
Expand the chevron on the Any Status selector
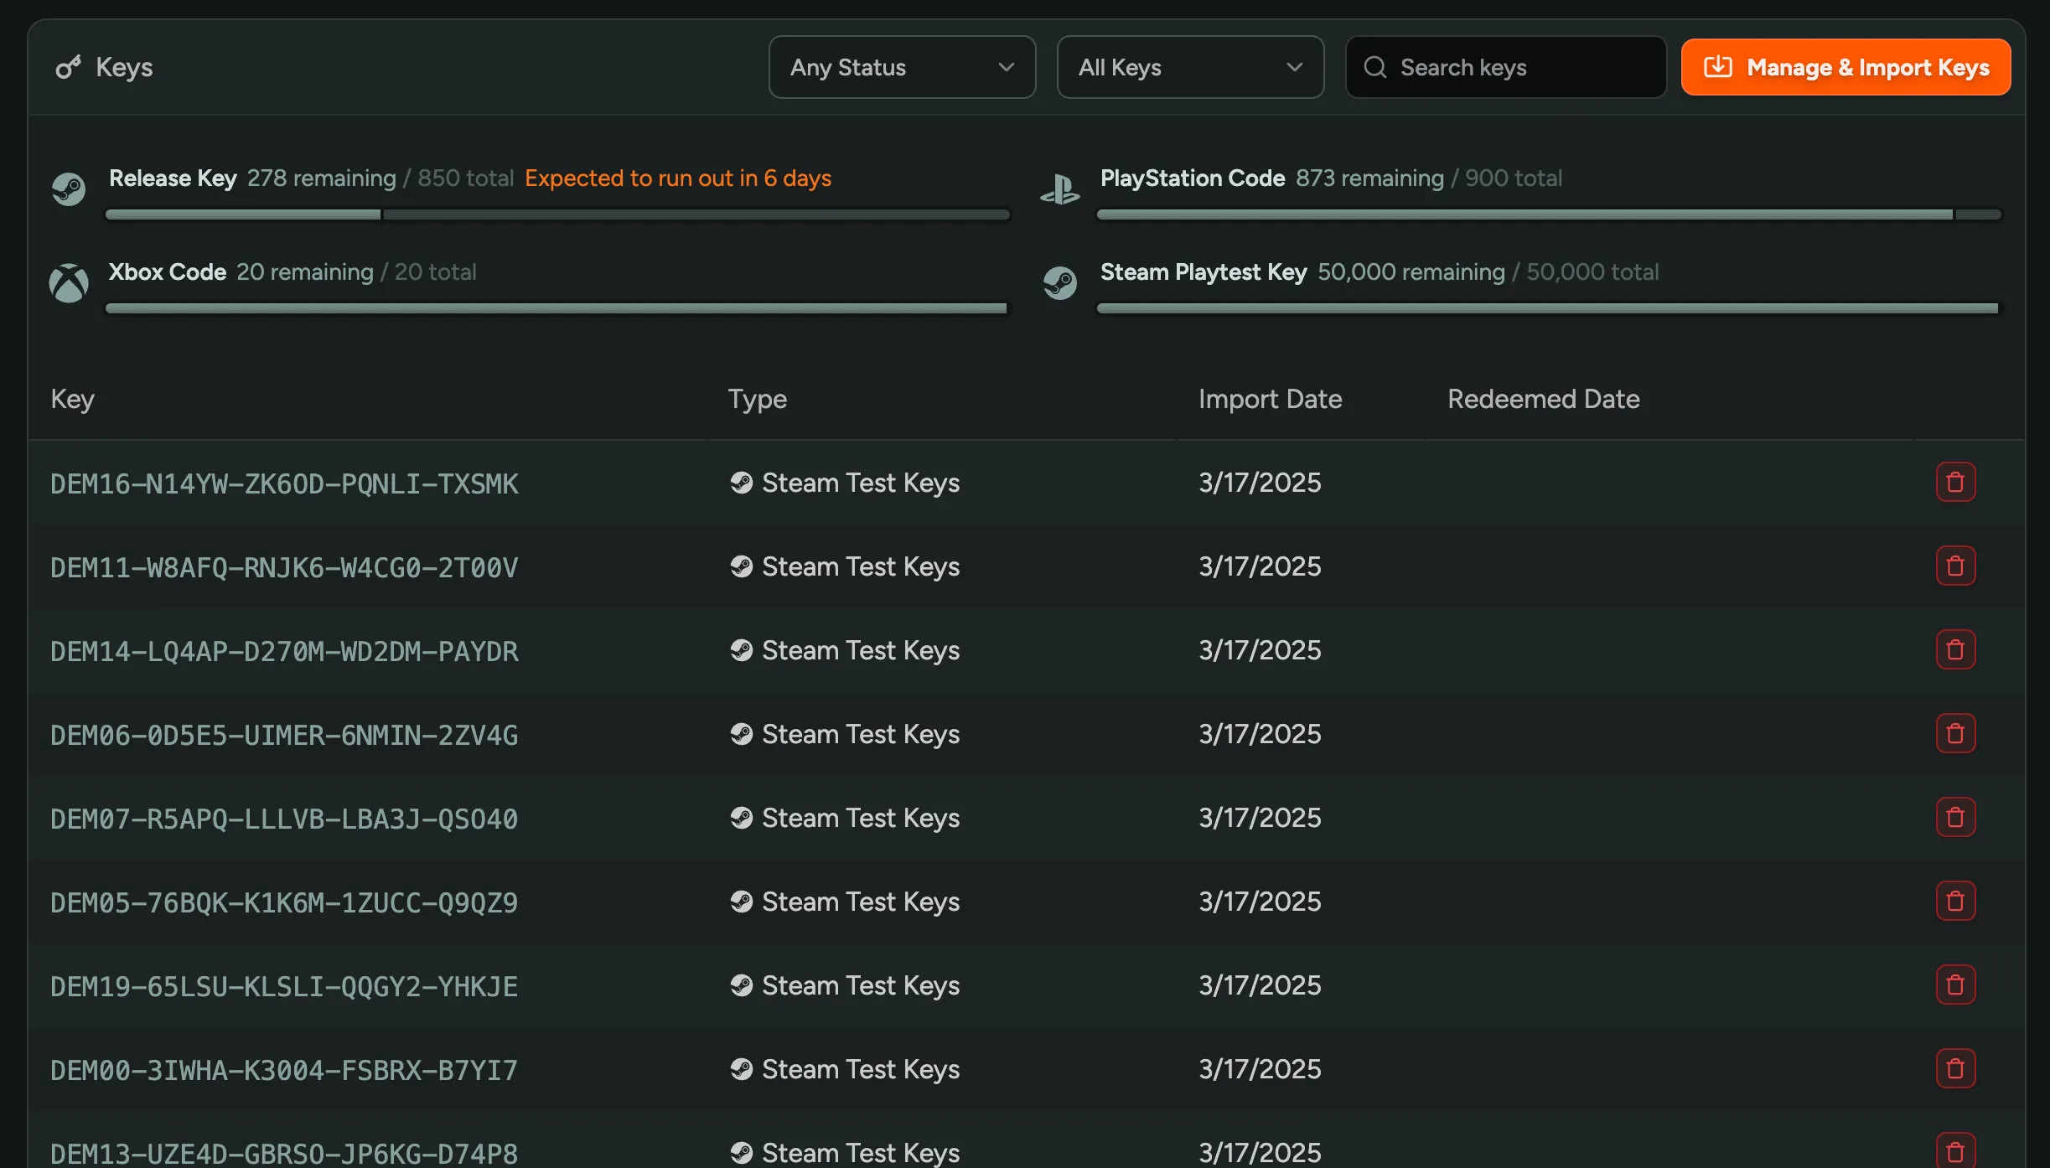[x=1007, y=67]
